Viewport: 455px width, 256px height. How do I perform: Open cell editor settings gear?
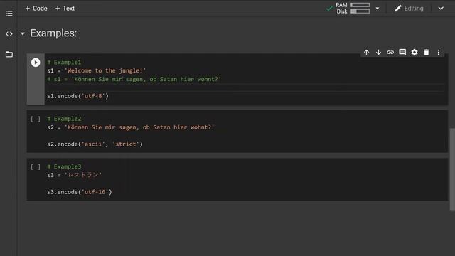click(414, 52)
